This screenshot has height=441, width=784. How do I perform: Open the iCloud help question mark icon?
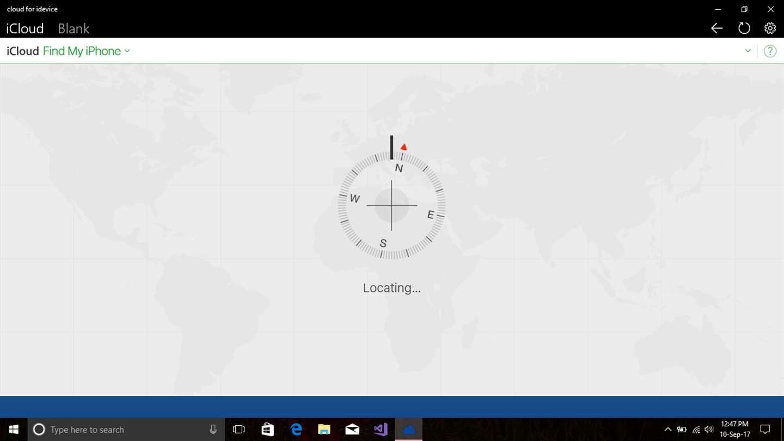pyautogui.click(x=770, y=51)
